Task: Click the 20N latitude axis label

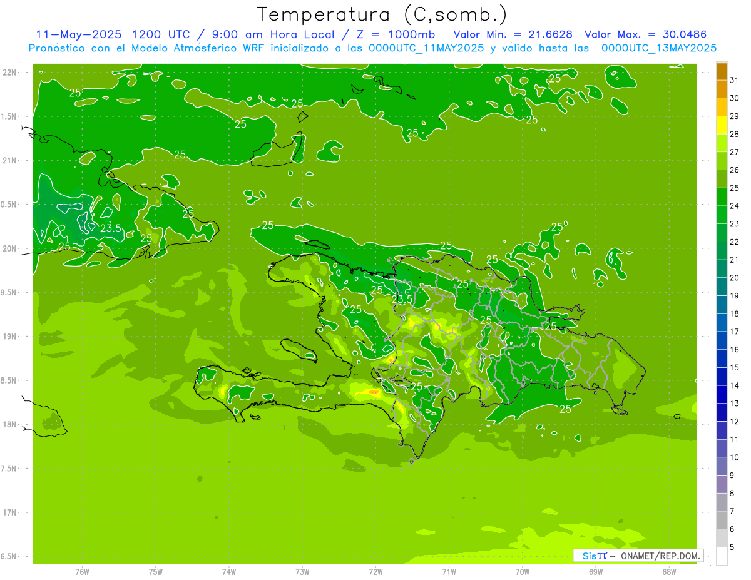Action: (9, 248)
